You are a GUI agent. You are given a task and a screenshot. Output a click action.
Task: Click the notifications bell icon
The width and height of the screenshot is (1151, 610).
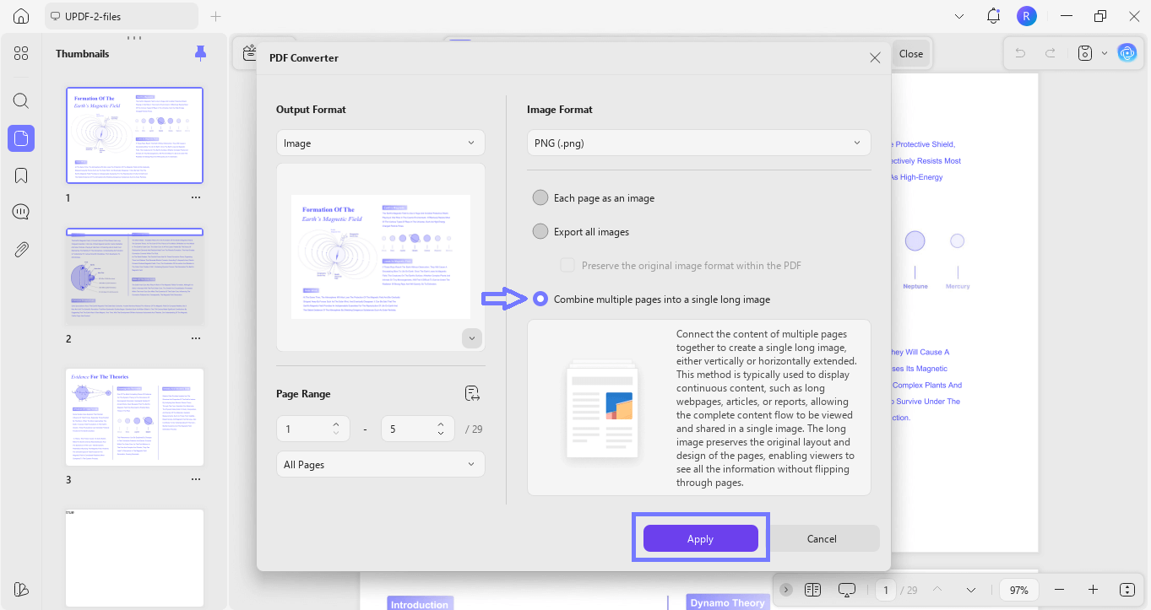coord(993,15)
